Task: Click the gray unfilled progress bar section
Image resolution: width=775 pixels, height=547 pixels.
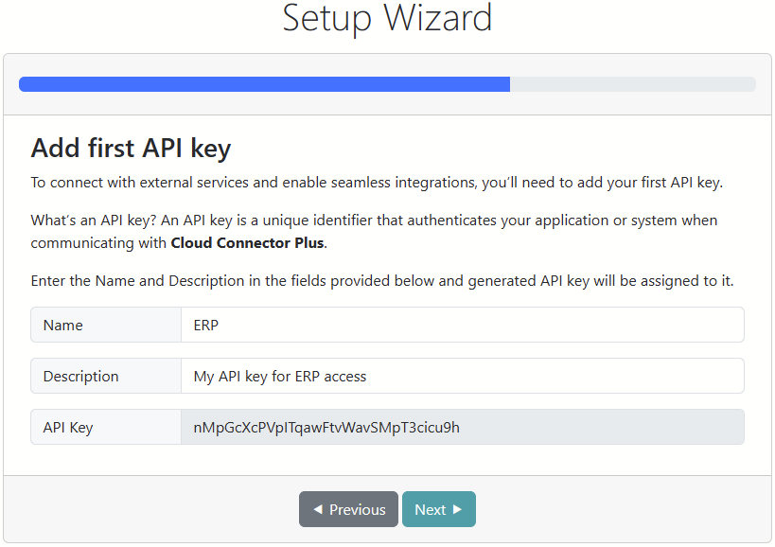Action: [632, 84]
